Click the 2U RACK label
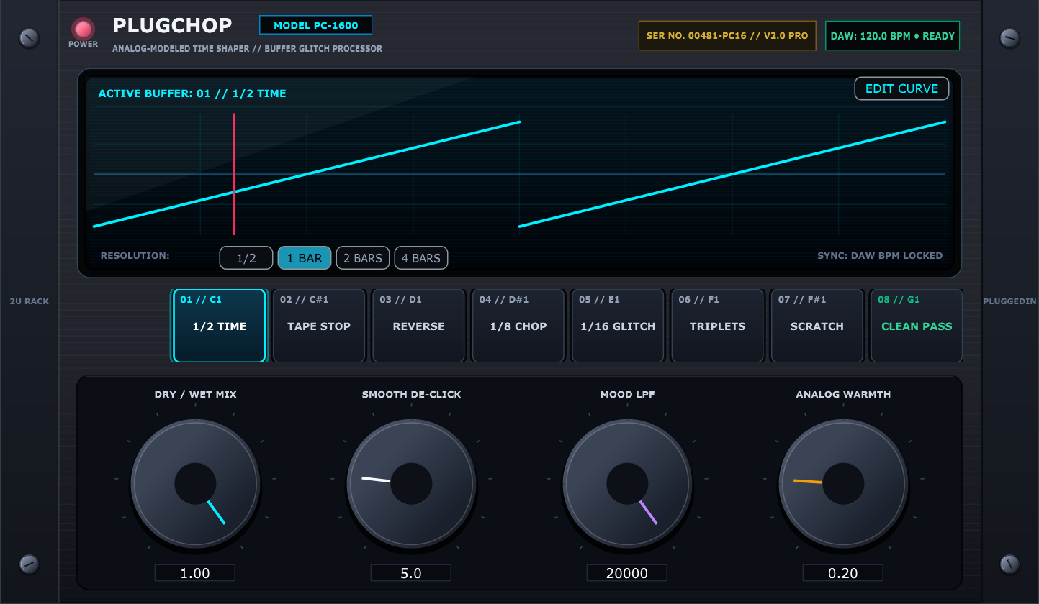The width and height of the screenshot is (1039, 604). coord(30,301)
